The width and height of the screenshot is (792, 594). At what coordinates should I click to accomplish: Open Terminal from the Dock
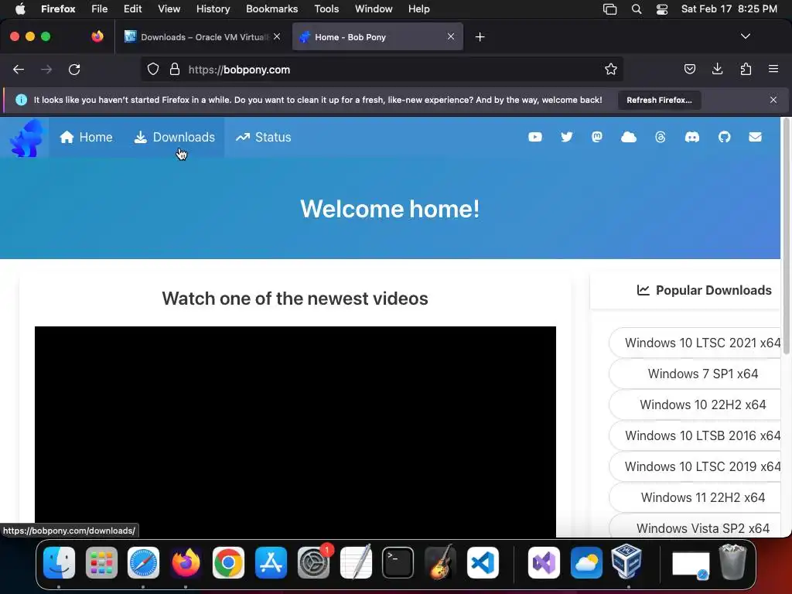(398, 562)
